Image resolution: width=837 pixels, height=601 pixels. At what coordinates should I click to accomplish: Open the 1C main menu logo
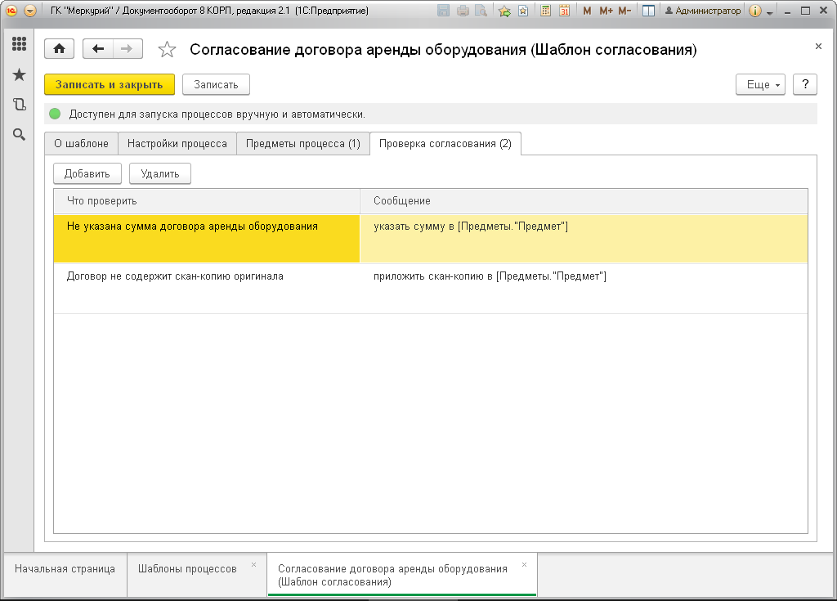pyautogui.click(x=11, y=11)
